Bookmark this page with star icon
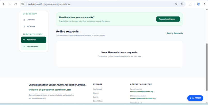 point(182,4)
